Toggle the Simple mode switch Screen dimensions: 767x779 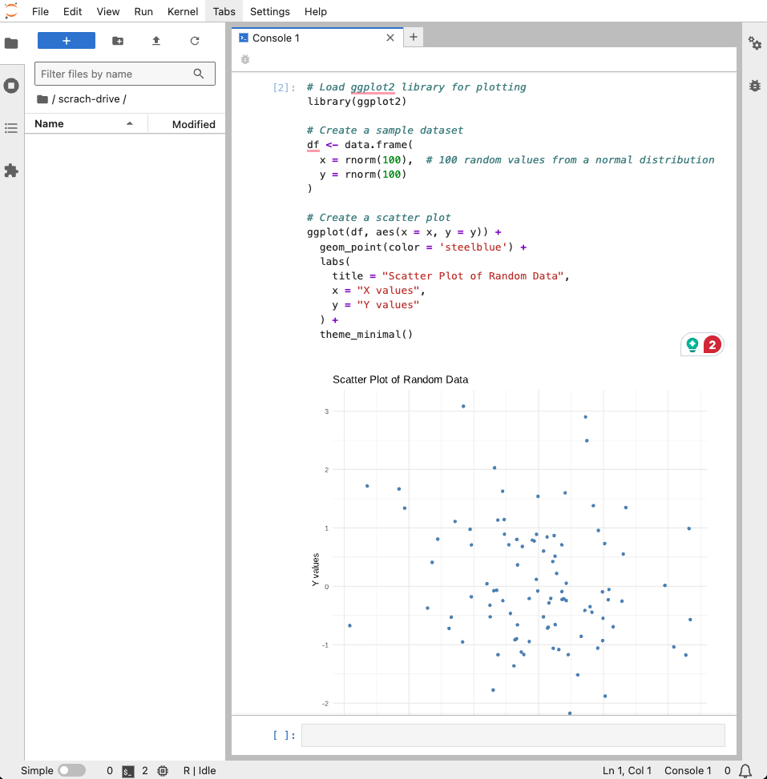coord(72,770)
